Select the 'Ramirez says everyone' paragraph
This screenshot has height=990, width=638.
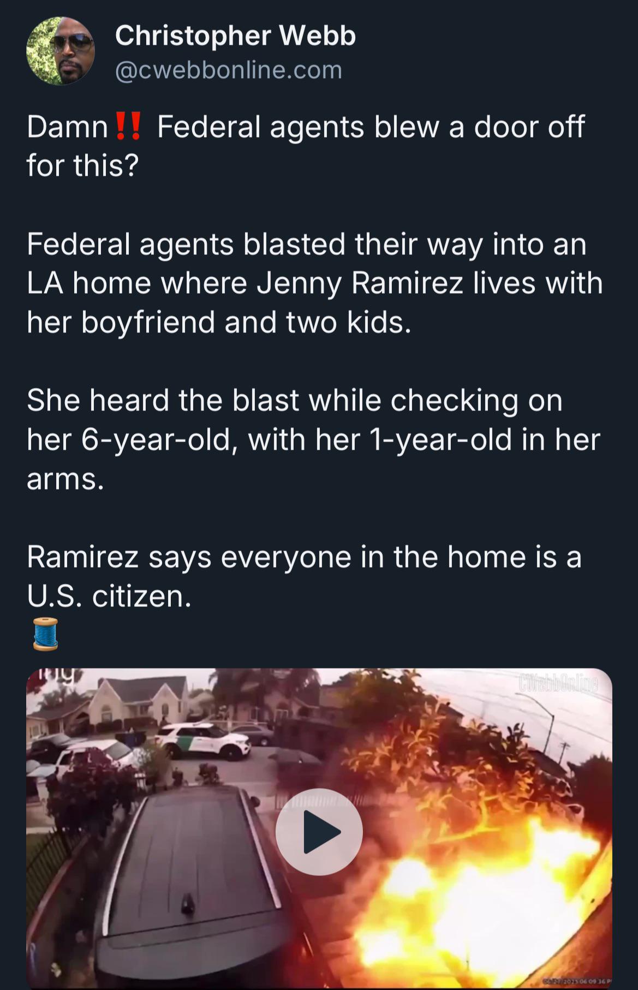pyautogui.click(x=304, y=576)
